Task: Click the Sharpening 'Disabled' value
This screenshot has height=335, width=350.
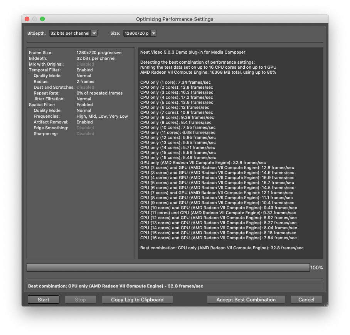Action: point(85,134)
